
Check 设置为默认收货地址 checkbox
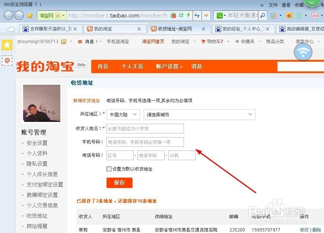(x=109, y=169)
